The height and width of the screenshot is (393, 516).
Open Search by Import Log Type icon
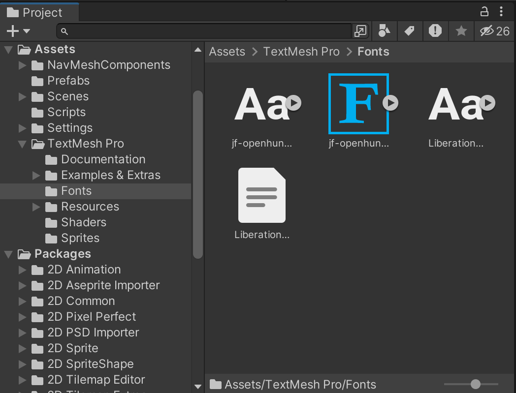pos(435,31)
